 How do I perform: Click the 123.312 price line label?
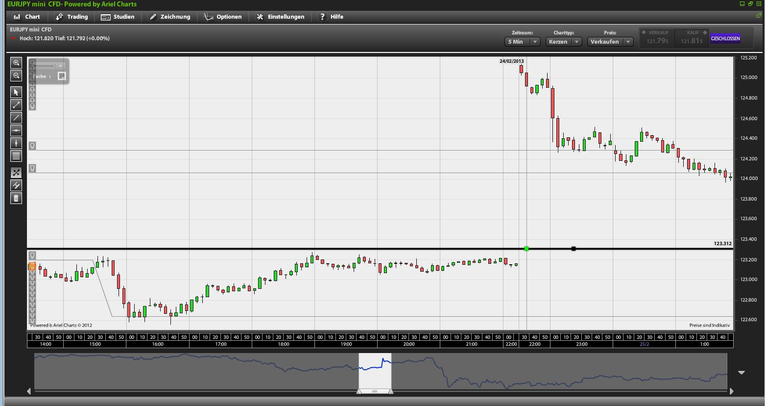coord(722,243)
